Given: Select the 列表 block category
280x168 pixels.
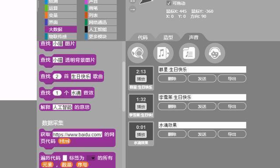Looking at the screenshot, I should (101, 15).
